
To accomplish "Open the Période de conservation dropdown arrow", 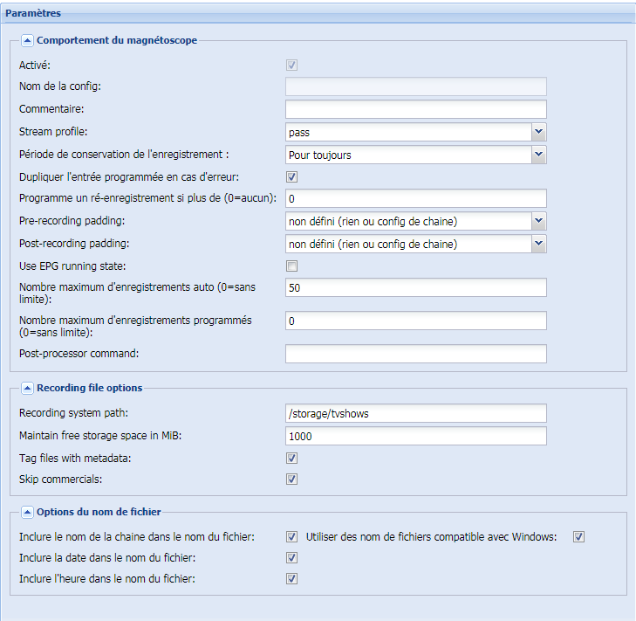I will pyautogui.click(x=538, y=155).
